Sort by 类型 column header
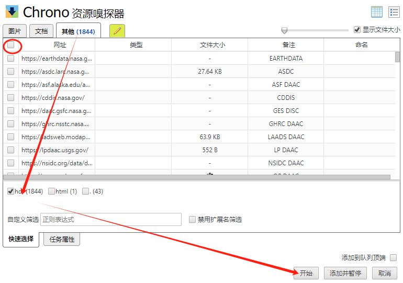This screenshot has height=283, width=403. (x=136, y=45)
